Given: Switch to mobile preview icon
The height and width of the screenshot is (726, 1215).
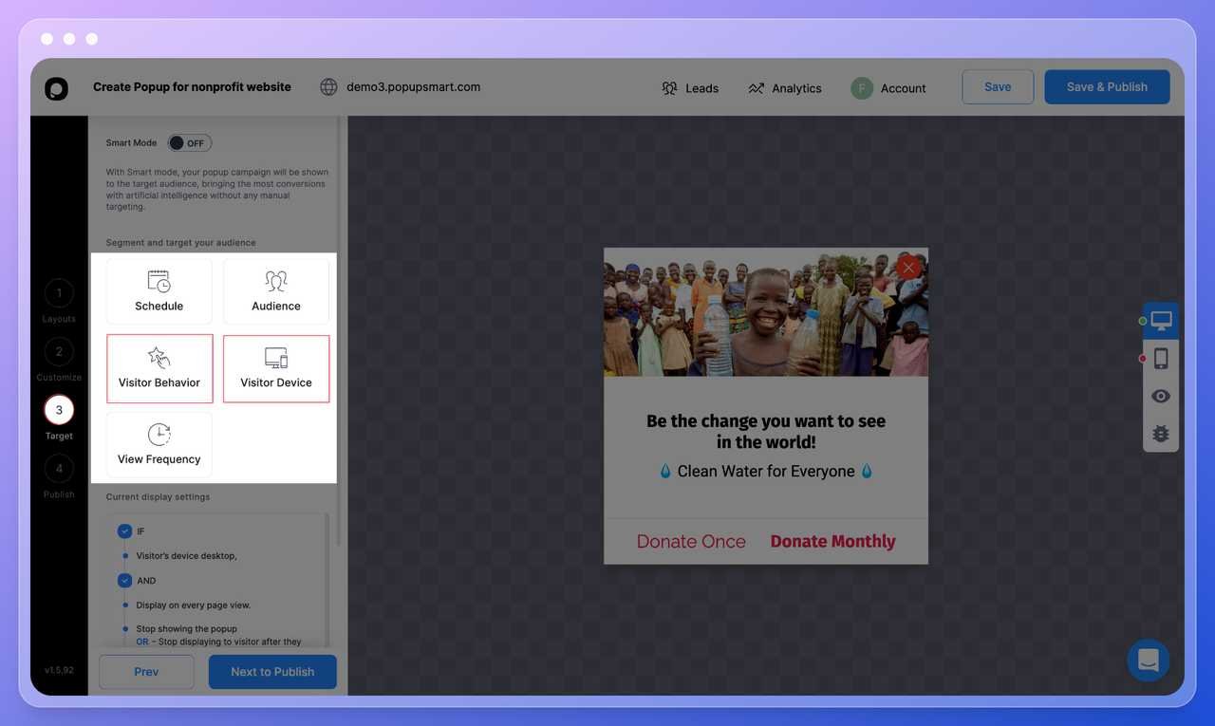Looking at the screenshot, I should (1161, 359).
